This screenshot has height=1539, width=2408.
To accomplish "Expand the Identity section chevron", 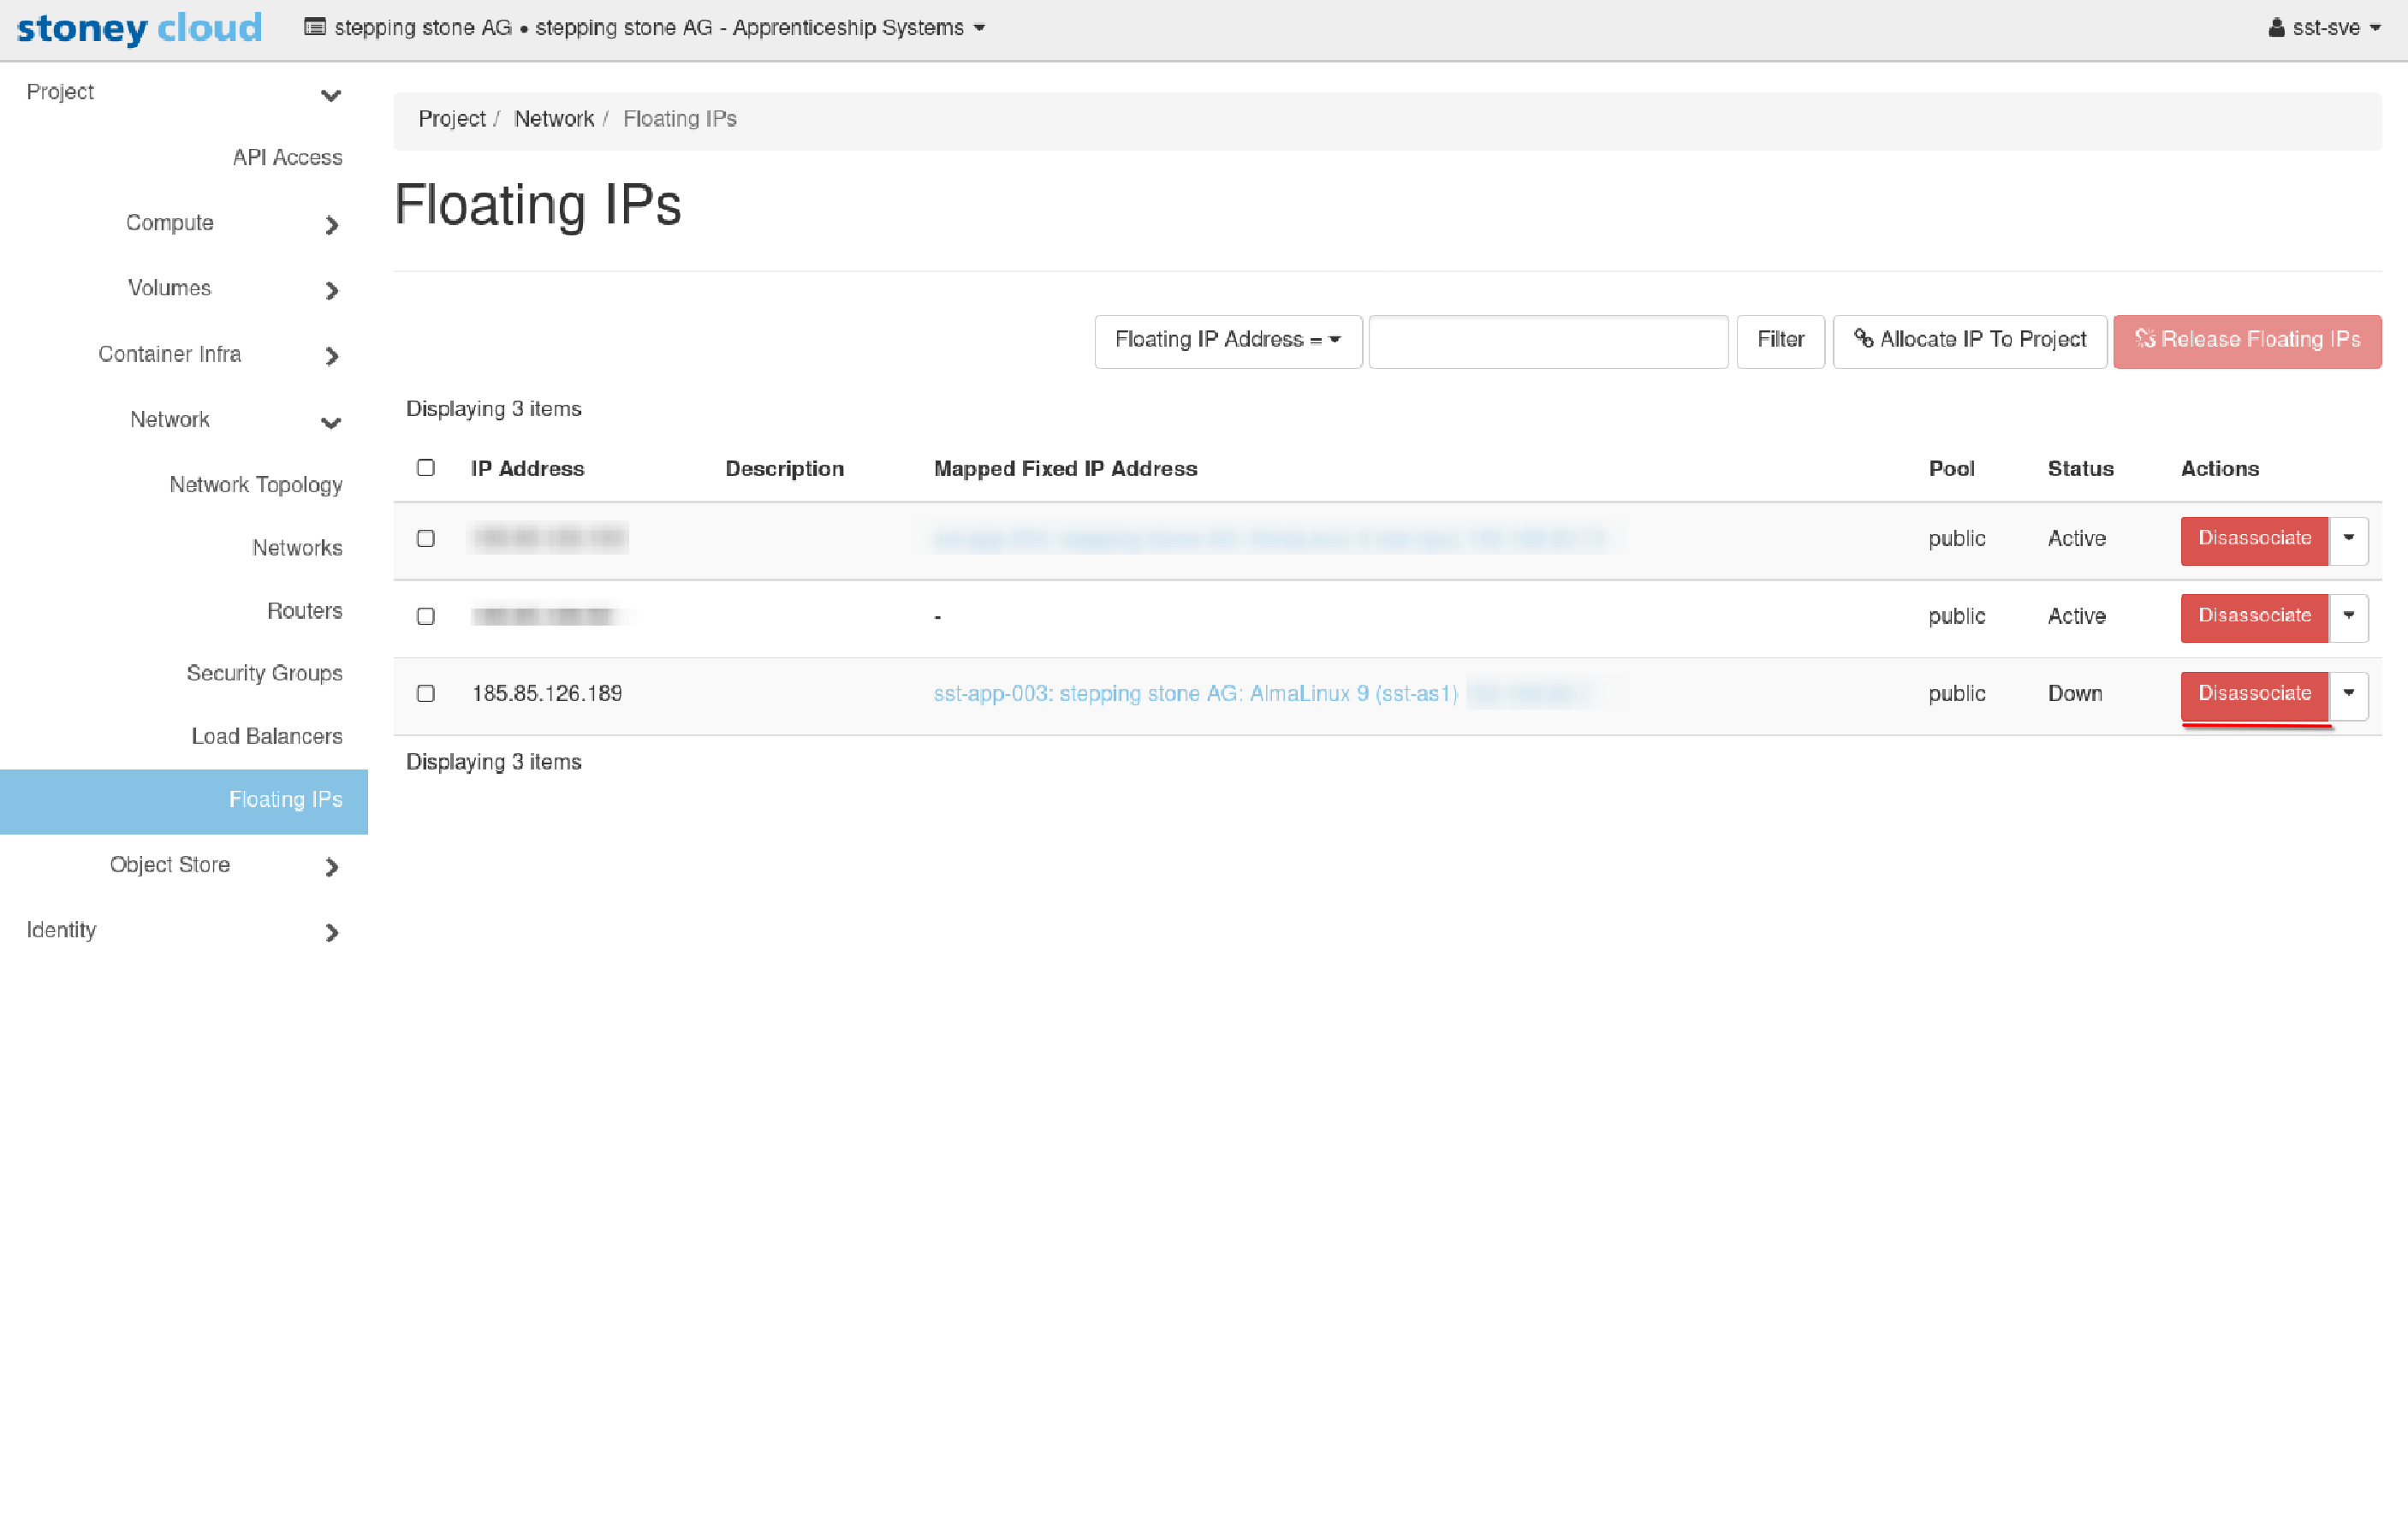I will (x=332, y=933).
